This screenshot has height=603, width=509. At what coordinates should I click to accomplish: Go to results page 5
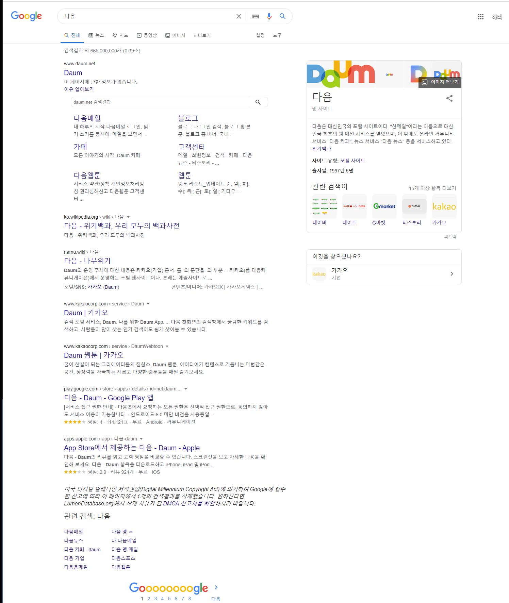click(x=169, y=599)
